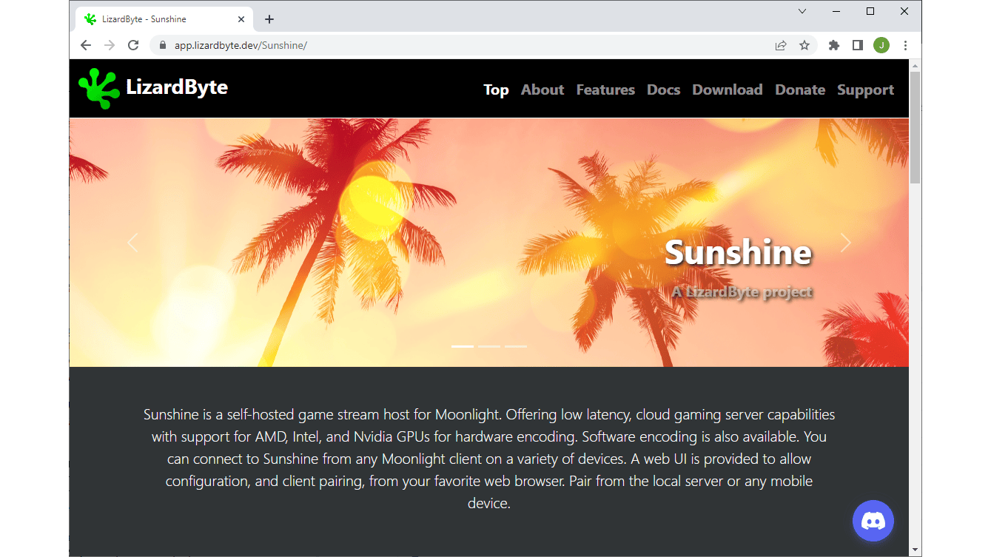This screenshot has width=991, height=557.
Task: Show the previous carousel slide
Action: click(132, 243)
